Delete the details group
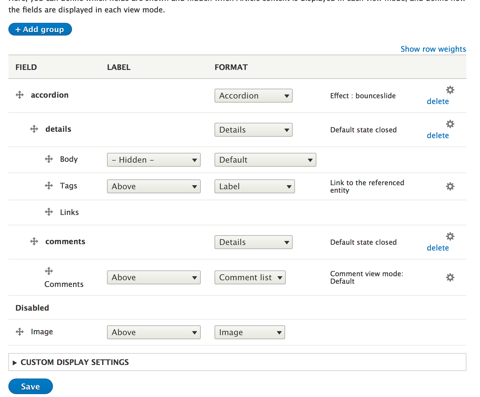Image resolution: width=480 pixels, height=397 pixels. 437,135
